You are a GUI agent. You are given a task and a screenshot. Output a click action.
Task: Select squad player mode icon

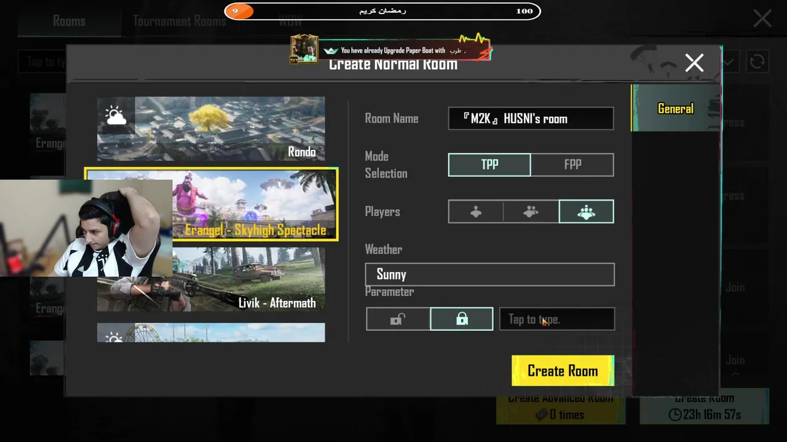pos(586,212)
